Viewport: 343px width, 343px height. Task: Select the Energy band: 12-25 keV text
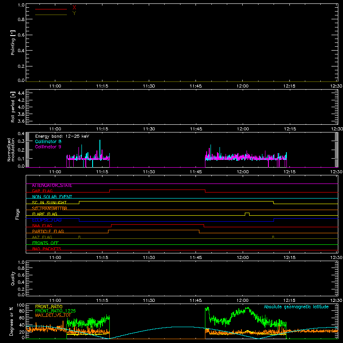pos(62,136)
